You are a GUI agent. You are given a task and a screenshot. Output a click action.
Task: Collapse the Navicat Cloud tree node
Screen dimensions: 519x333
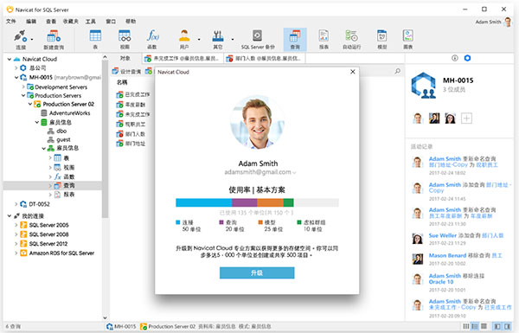[x=10, y=59]
